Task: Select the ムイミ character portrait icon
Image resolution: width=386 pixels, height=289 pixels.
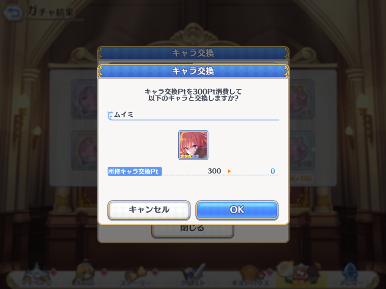Action: tap(193, 145)
